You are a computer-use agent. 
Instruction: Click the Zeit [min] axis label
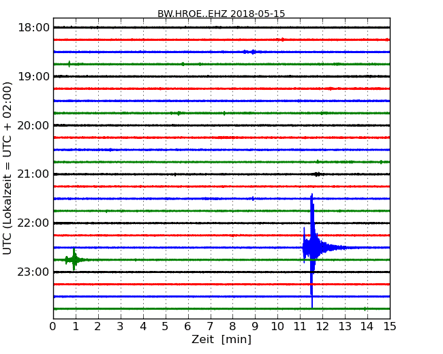tap(221, 339)
